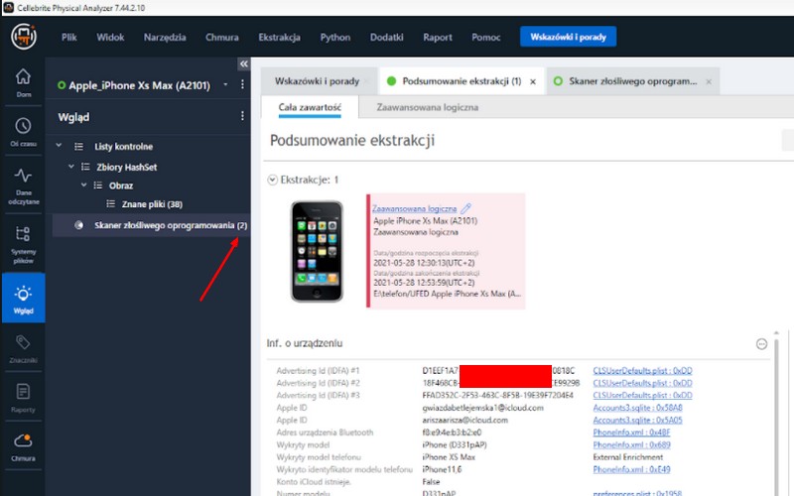Switch to the Podsumowanie ekstrakcji (1) tab
This screenshot has width=794, height=496.
[462, 81]
